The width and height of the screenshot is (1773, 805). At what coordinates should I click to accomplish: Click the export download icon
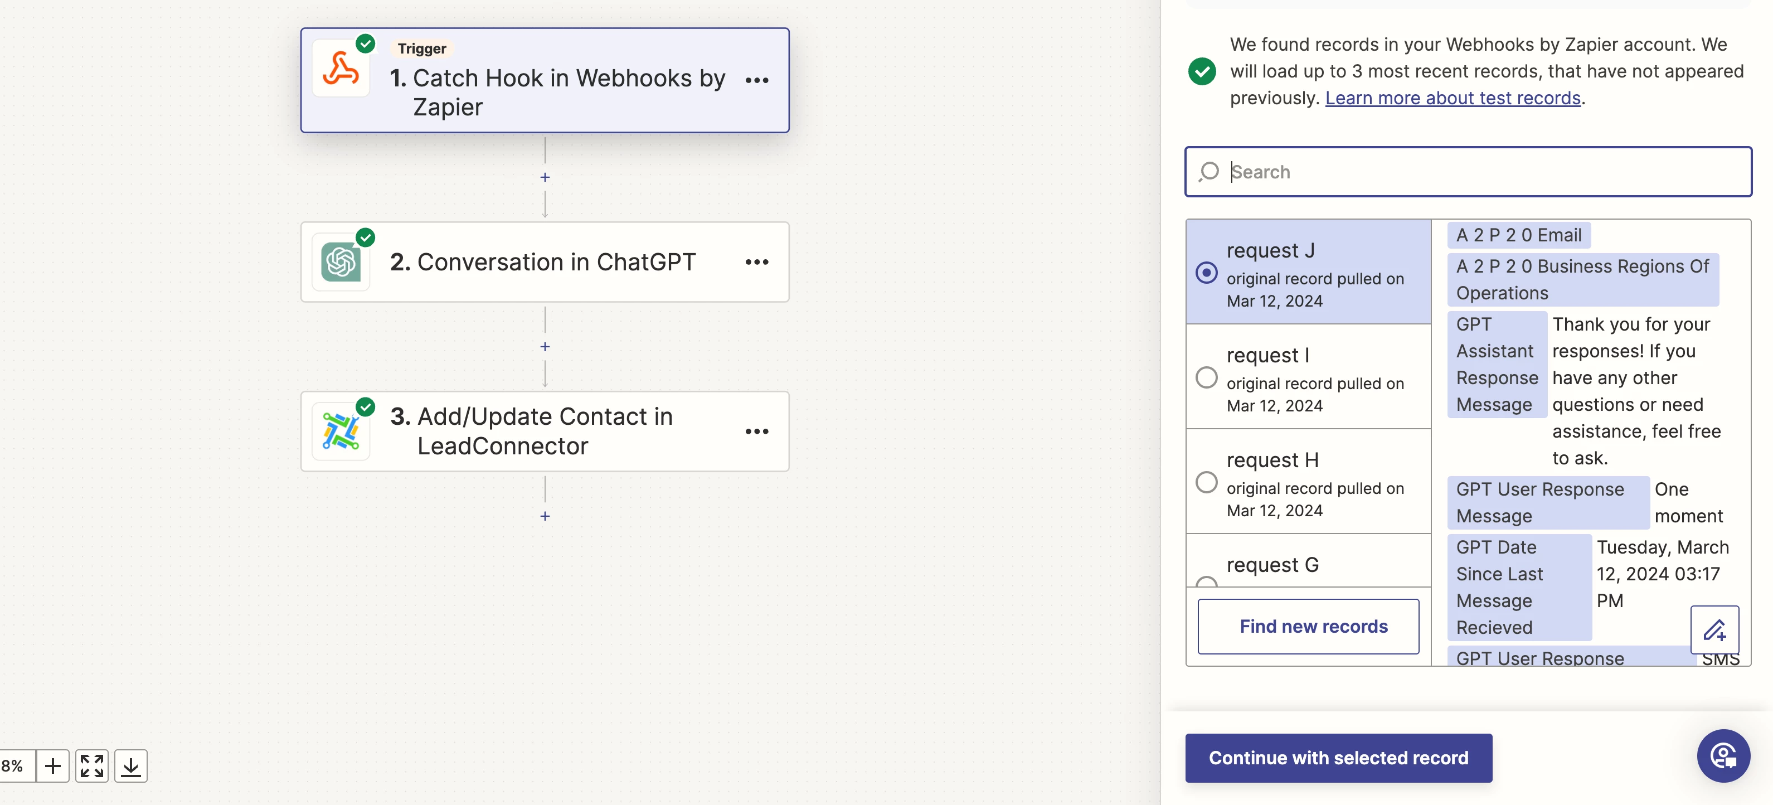coord(131,766)
